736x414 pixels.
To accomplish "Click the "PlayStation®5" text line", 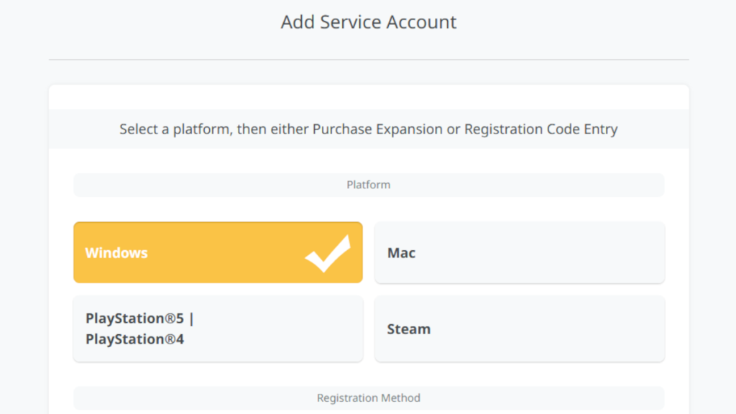I will click(139, 318).
